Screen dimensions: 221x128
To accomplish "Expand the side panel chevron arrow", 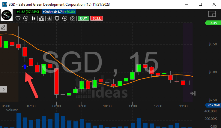I will click(x=4, y=89).
